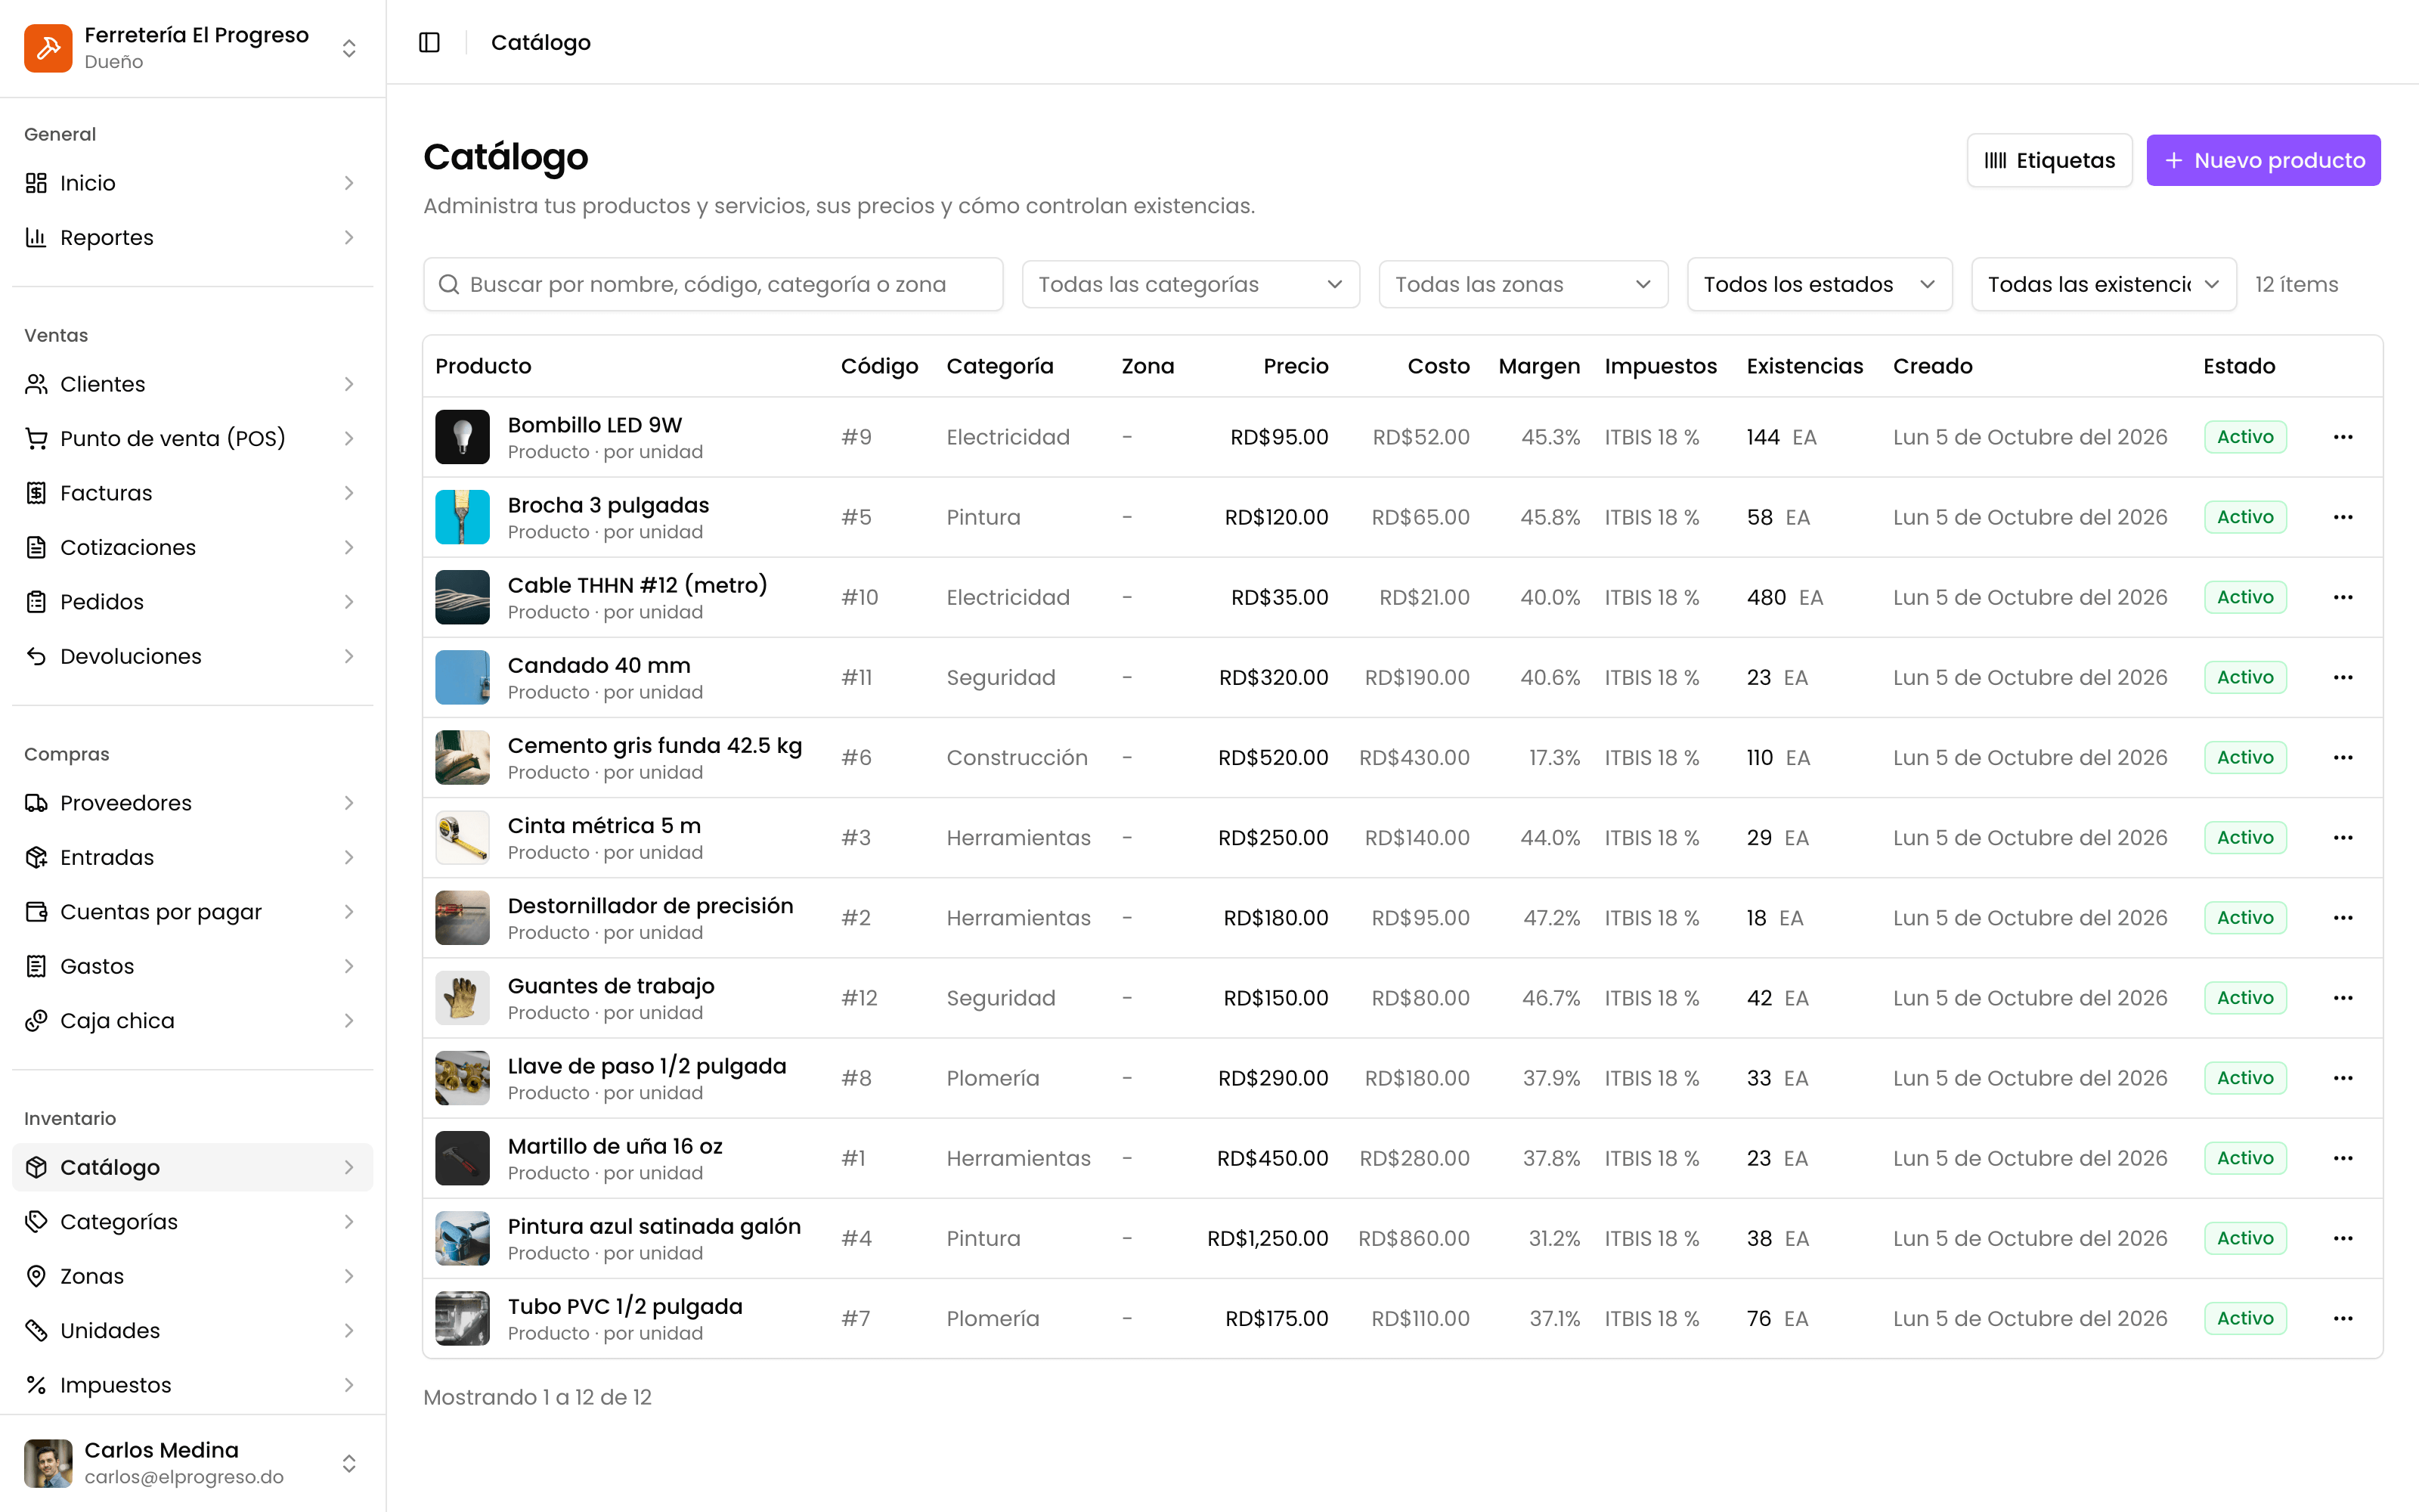Open the Proveedores truck icon
Viewport: 2419px width, 1512px height.
coord(36,803)
